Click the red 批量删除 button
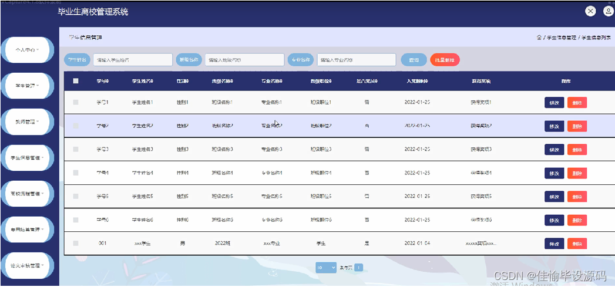Screen dimensions: 615x287 tap(445, 60)
